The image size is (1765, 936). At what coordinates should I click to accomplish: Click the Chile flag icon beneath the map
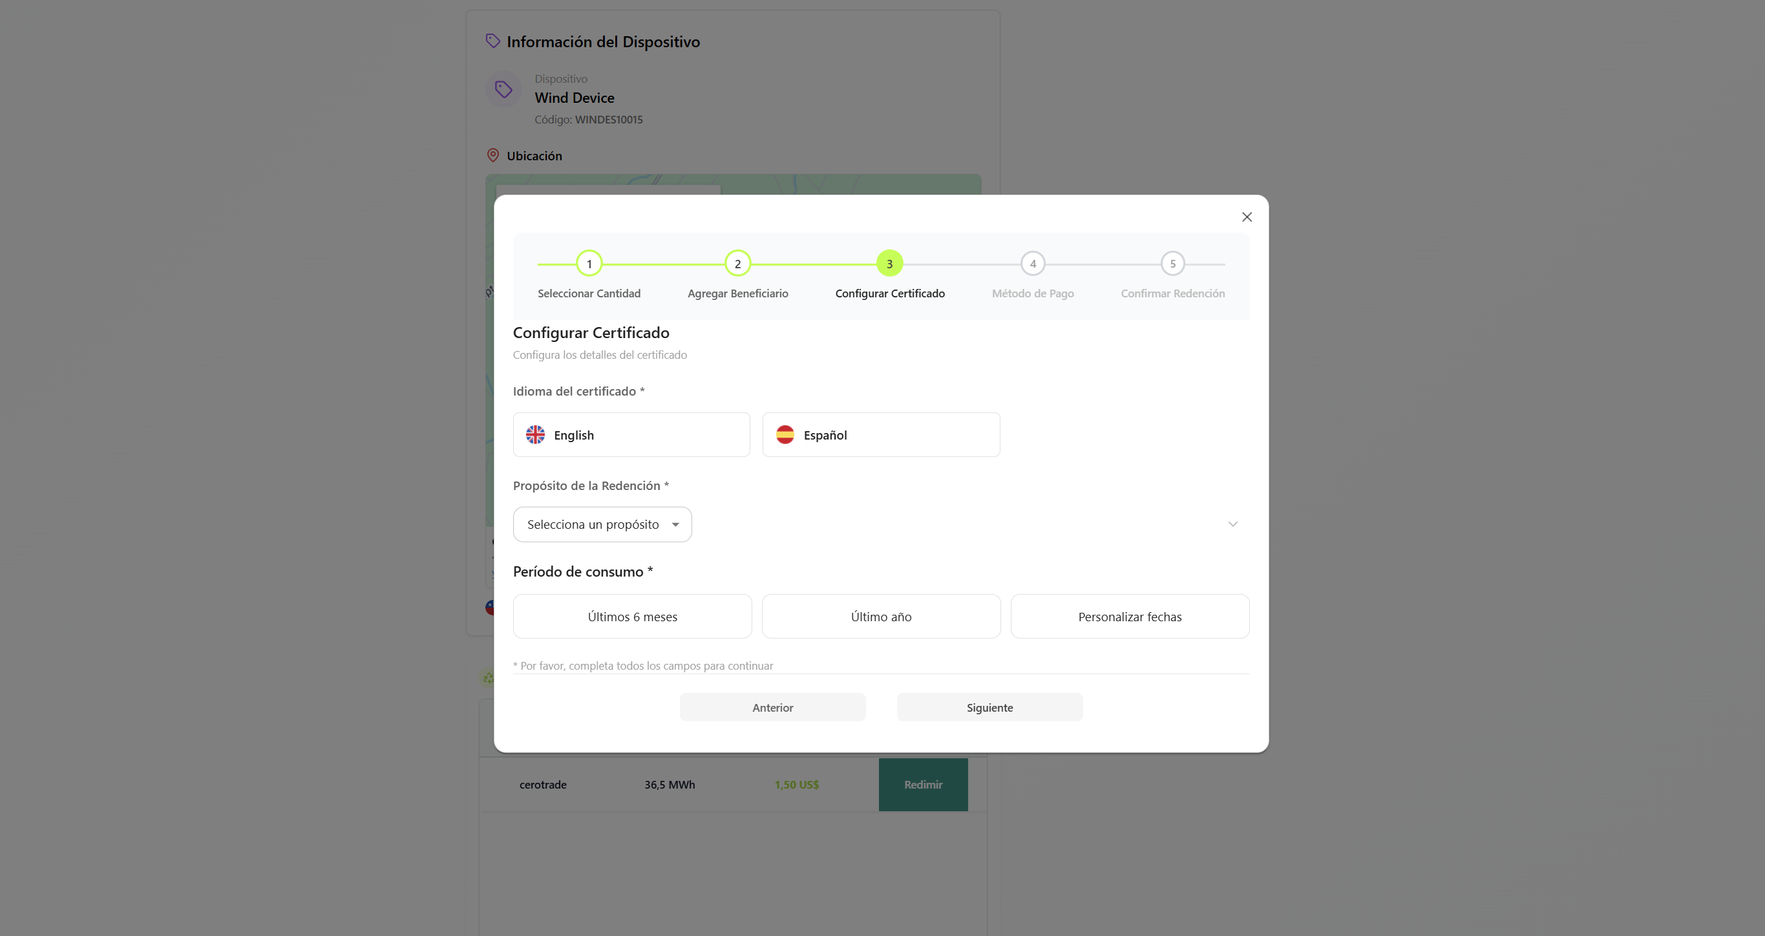pyautogui.click(x=490, y=607)
